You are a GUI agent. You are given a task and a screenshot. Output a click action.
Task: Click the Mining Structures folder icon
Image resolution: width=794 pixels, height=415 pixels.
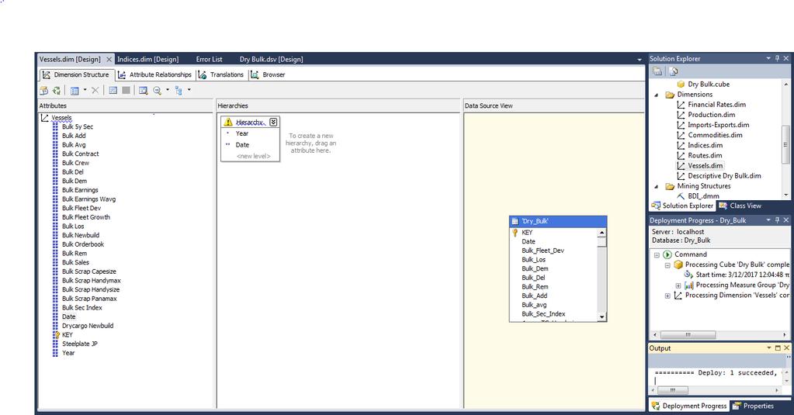[x=670, y=186]
